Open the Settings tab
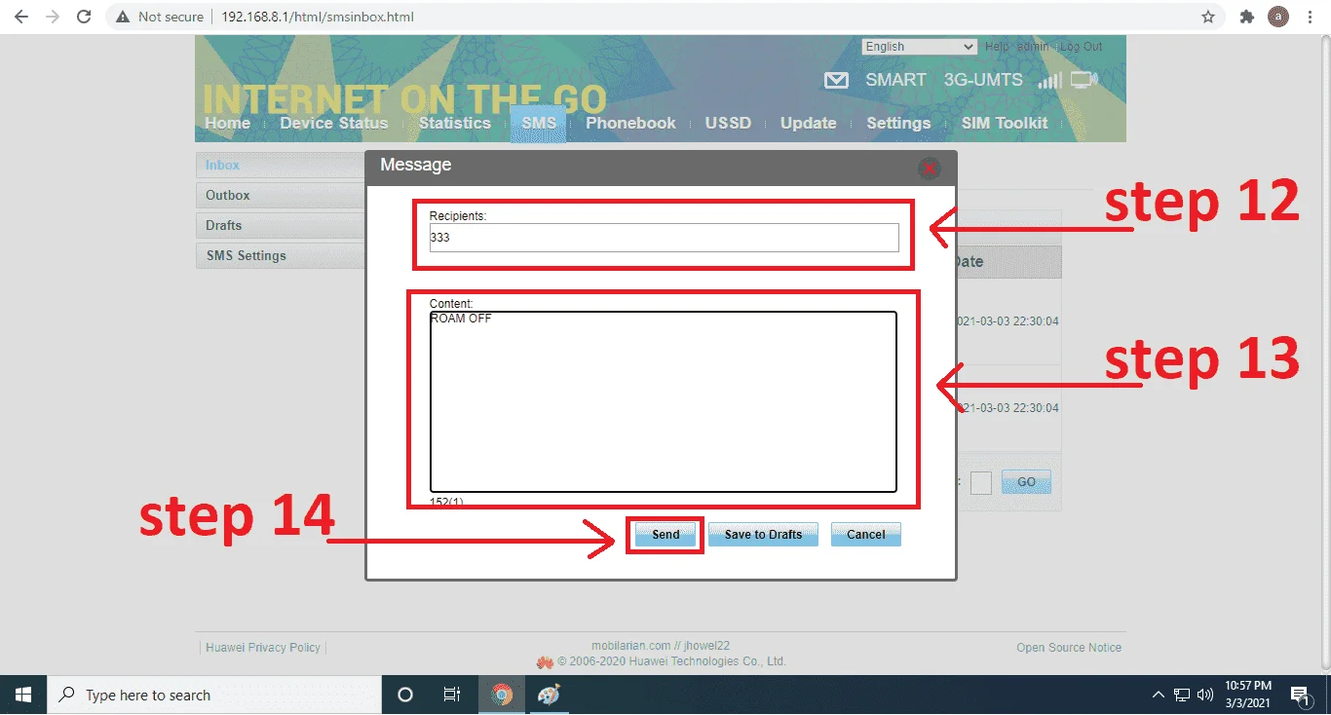The height and width of the screenshot is (715, 1331). [x=898, y=123]
